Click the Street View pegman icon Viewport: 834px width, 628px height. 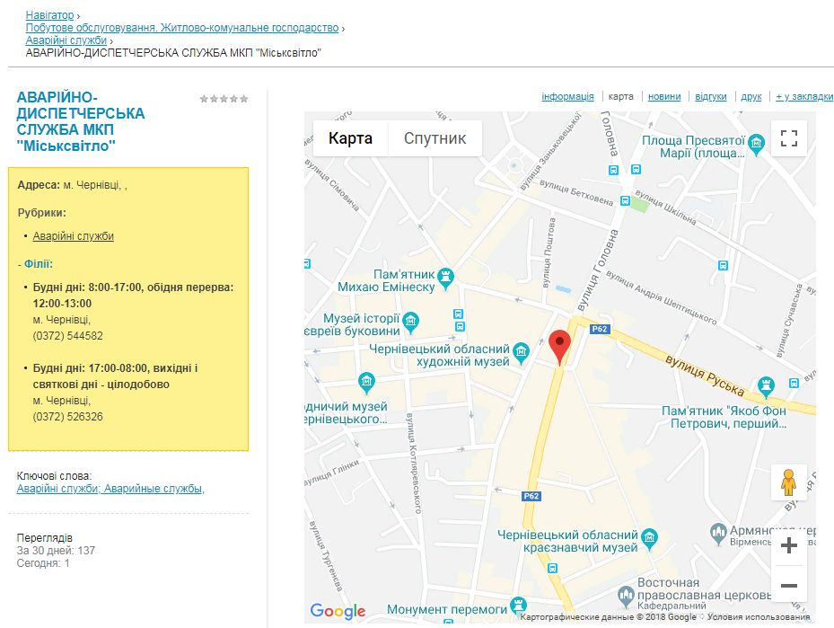point(788,483)
